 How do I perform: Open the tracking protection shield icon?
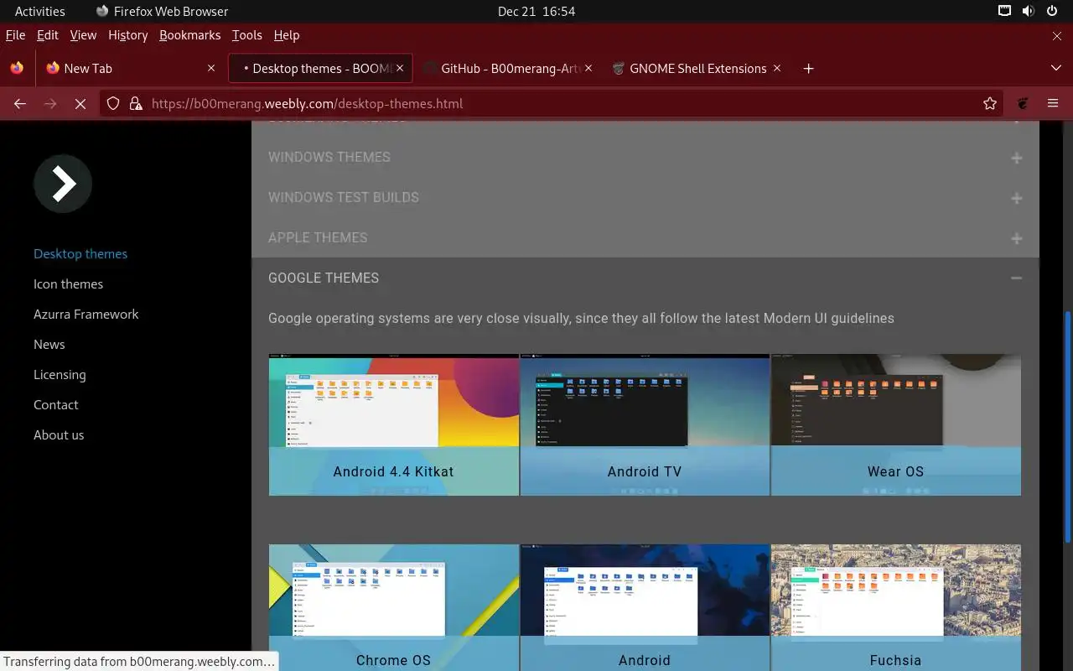pyautogui.click(x=114, y=103)
